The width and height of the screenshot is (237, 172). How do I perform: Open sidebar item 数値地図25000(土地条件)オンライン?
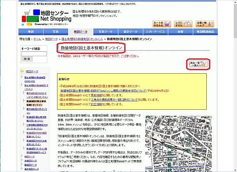click(x=36, y=143)
